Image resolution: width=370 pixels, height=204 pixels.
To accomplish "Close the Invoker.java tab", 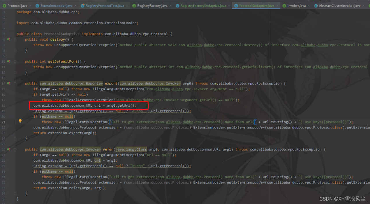I will tap(308, 5).
